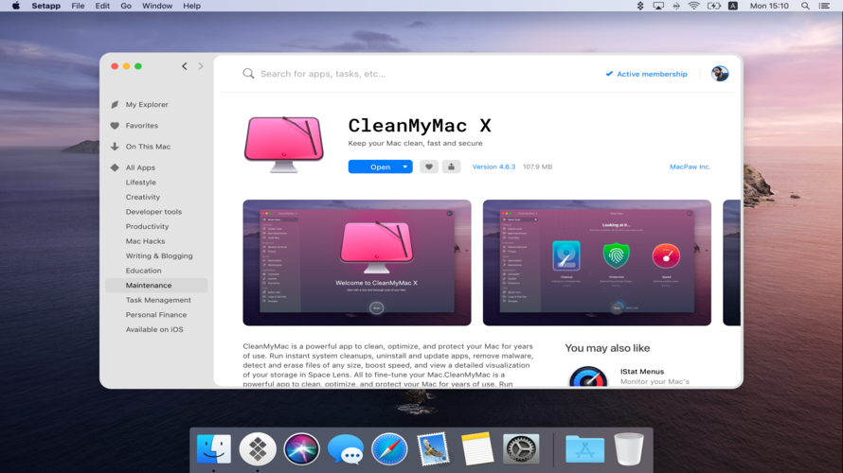Launch Safari from the Dock
This screenshot has height=473, width=843.
click(389, 448)
